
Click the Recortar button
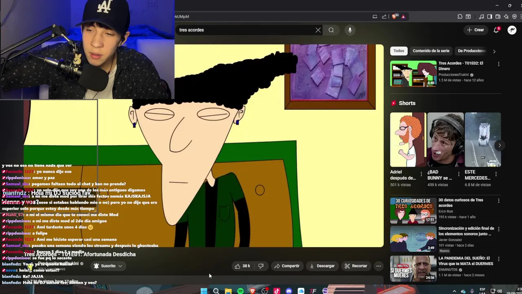click(x=356, y=266)
